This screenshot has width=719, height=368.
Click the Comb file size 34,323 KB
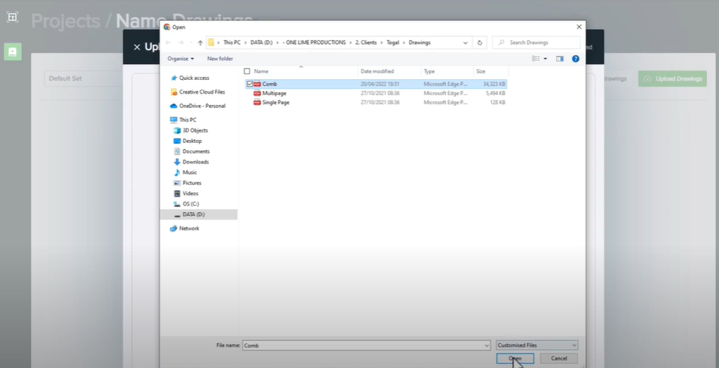[x=494, y=84]
